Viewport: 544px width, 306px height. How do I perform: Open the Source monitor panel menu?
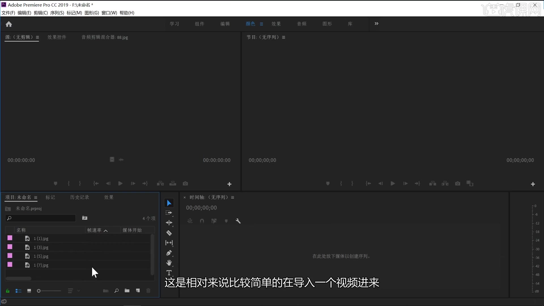[38, 37]
